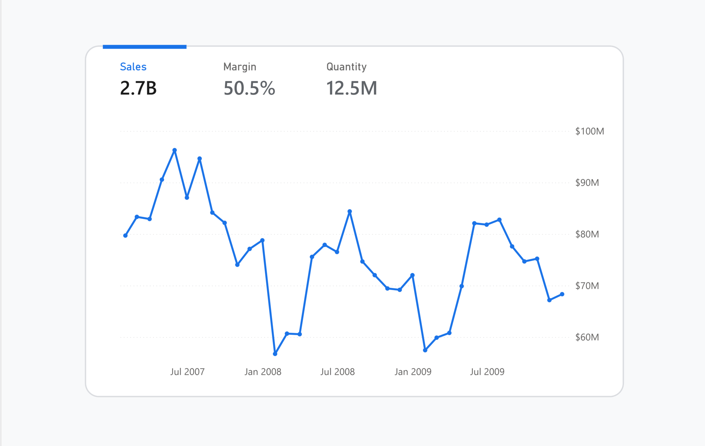
Task: Click the $60M y-axis label
Action: click(587, 337)
